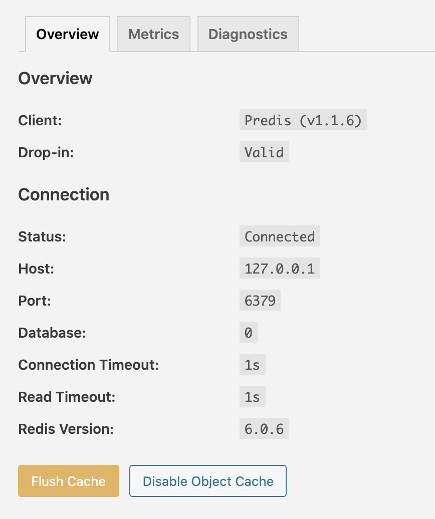Click the Valid drop-in status value
This screenshot has width=435, height=519.
point(264,152)
